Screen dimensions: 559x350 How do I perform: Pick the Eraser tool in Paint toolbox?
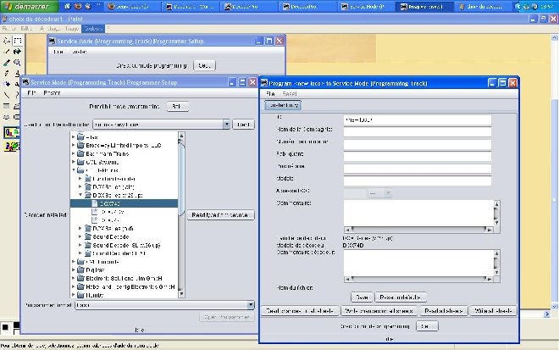7,52
